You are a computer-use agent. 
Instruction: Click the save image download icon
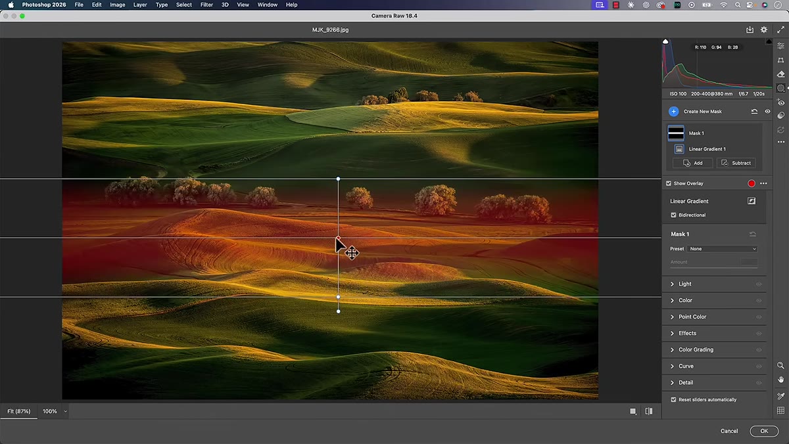click(x=750, y=30)
